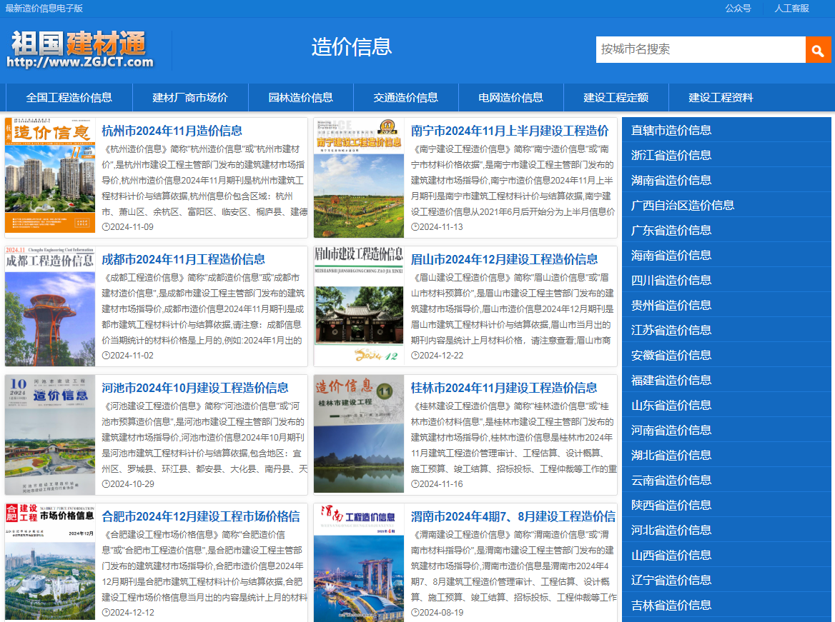Click the date 2024-10-29 under Hechi article

129,484
